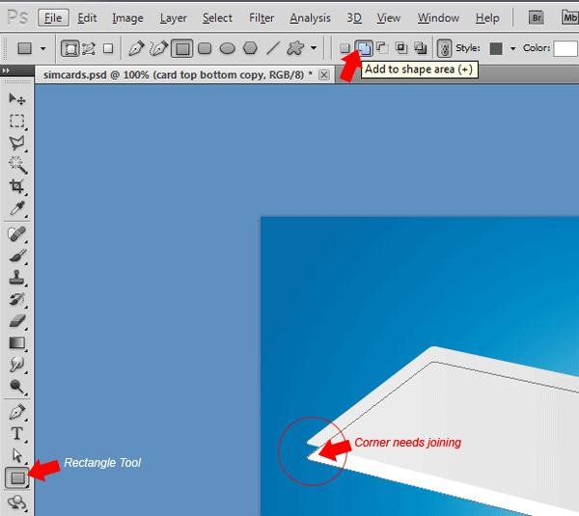Open the 3D menu
Screen dimensions: 579x516
click(354, 18)
